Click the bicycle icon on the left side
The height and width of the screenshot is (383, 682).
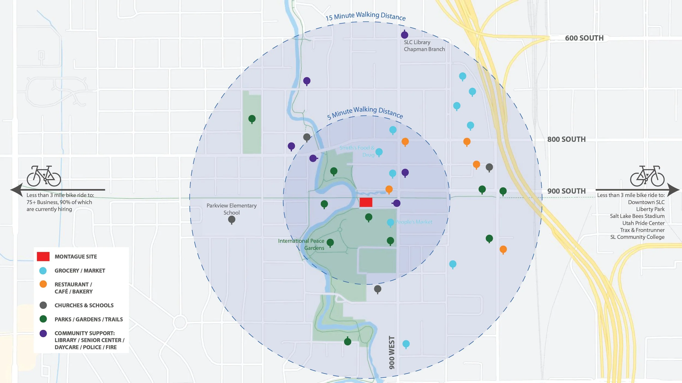44,176
